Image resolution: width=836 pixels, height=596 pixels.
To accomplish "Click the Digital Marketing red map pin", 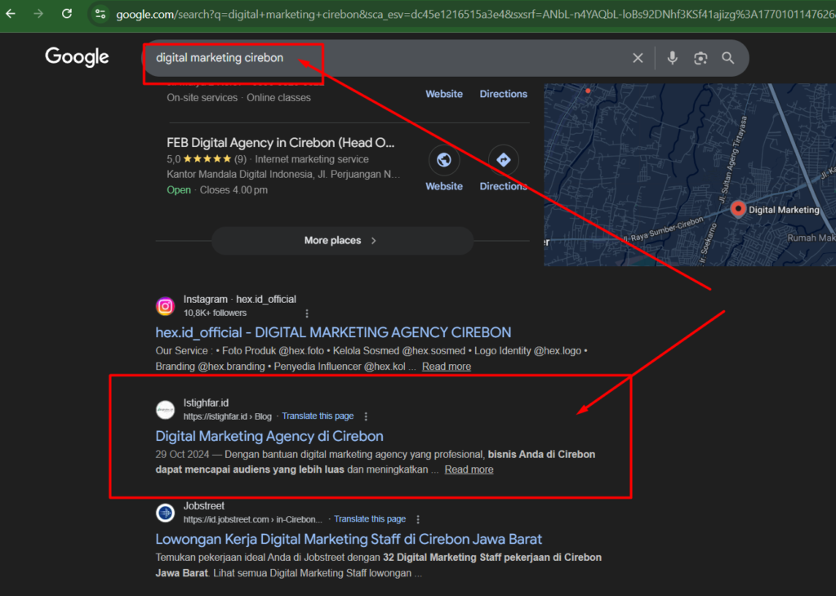I will click(x=738, y=209).
